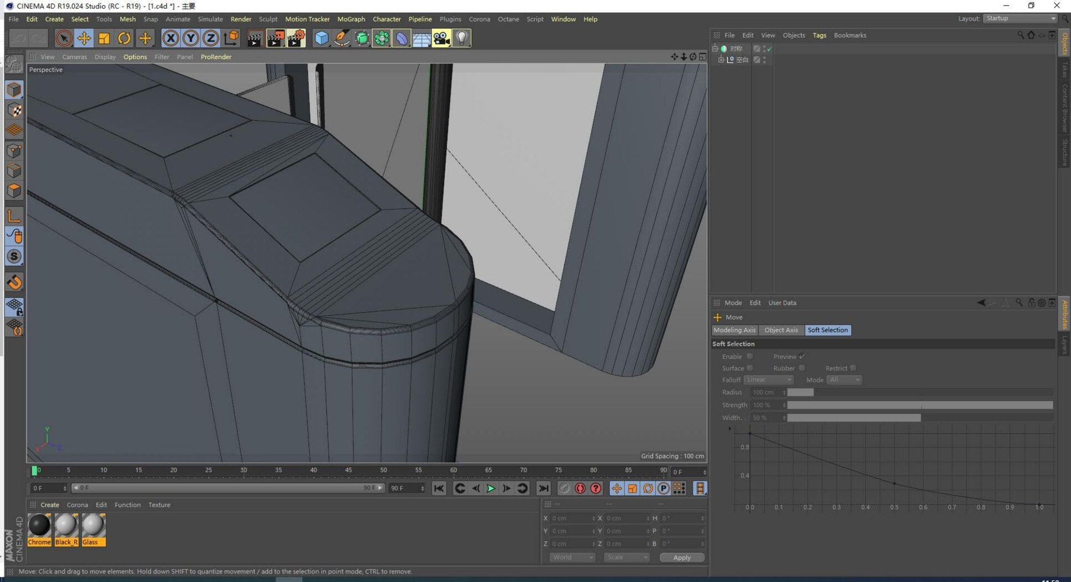Adjust the Strength slider
Screen dimensions: 1071x582
click(x=920, y=405)
